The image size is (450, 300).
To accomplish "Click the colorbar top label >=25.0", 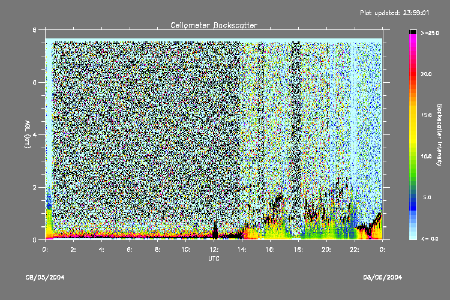I will [430, 33].
